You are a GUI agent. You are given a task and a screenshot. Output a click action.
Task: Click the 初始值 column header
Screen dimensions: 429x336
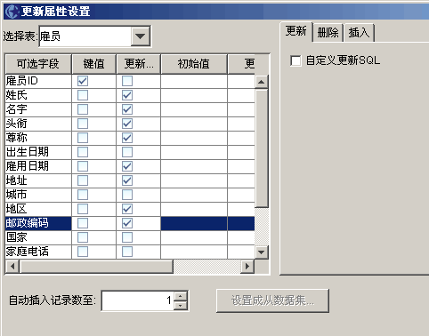coord(194,64)
